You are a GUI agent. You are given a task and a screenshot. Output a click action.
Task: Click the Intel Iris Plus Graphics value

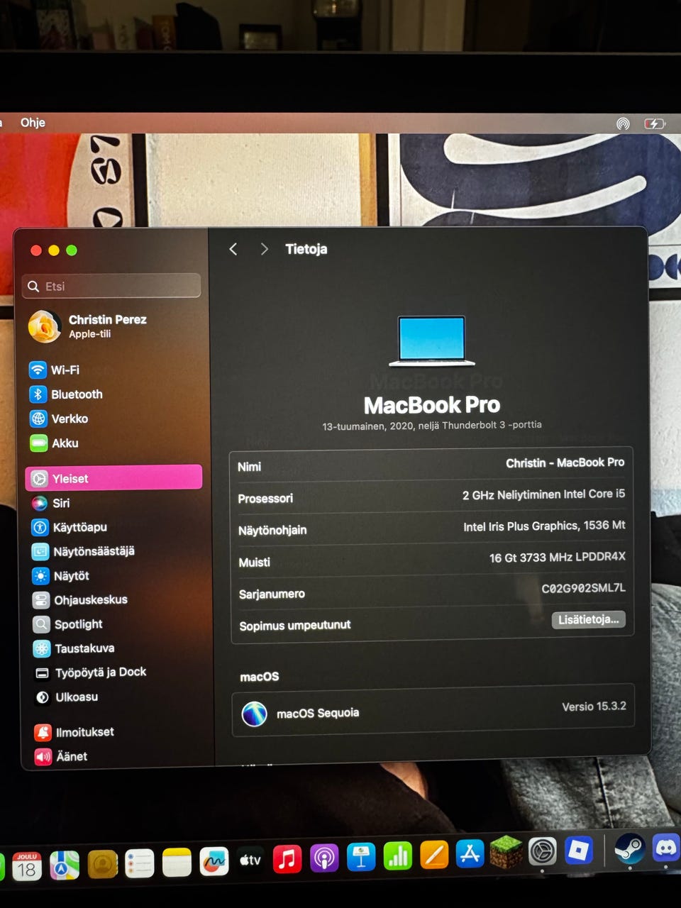544,526
